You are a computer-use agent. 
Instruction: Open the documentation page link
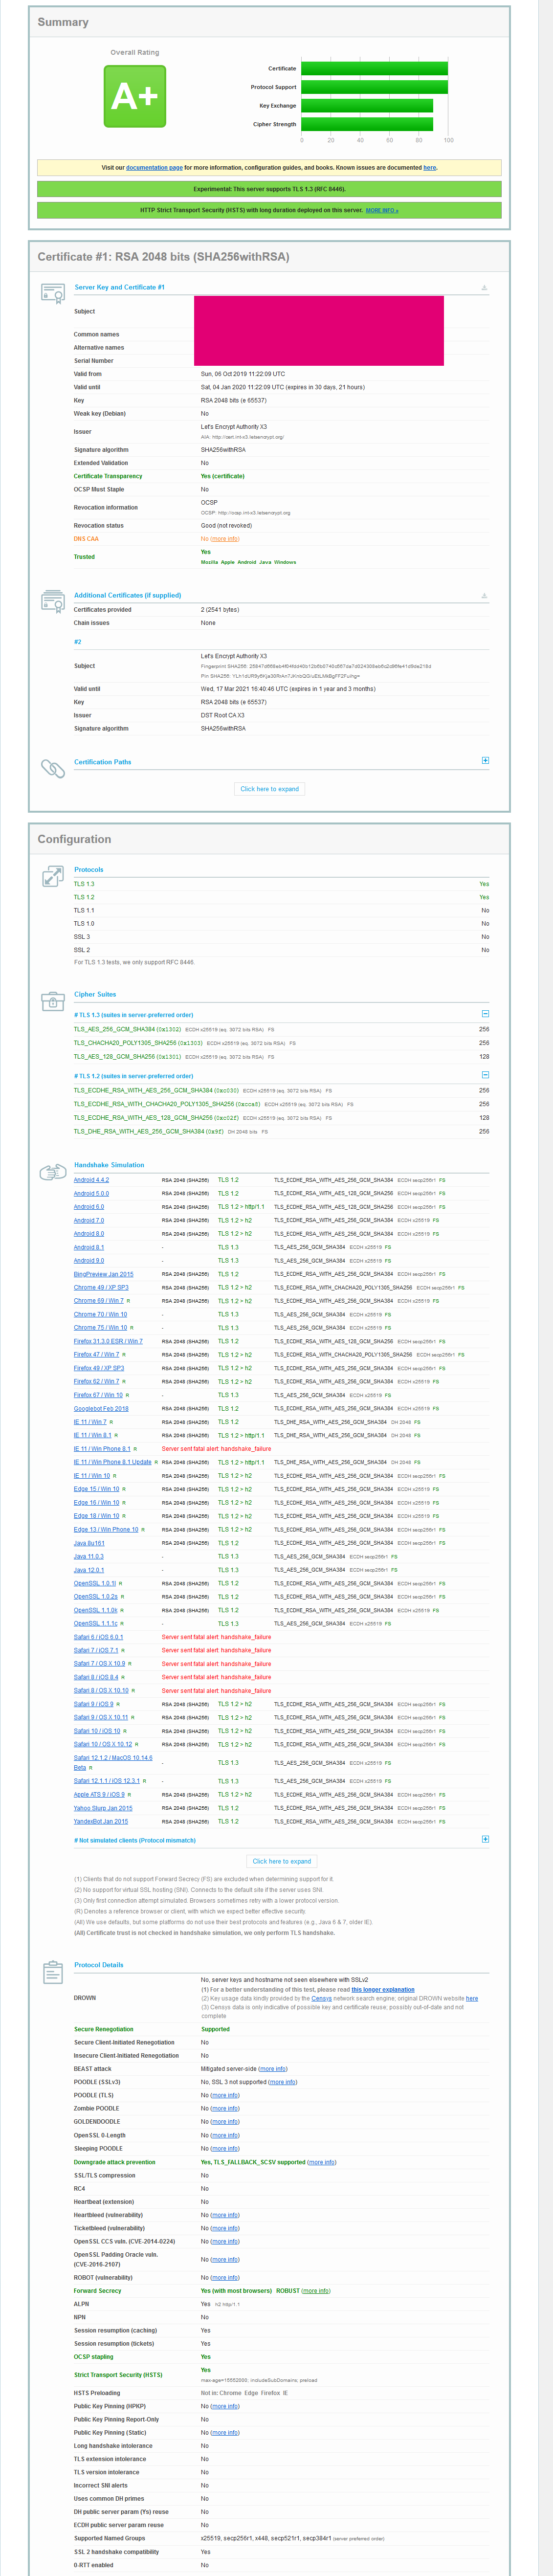tap(154, 168)
